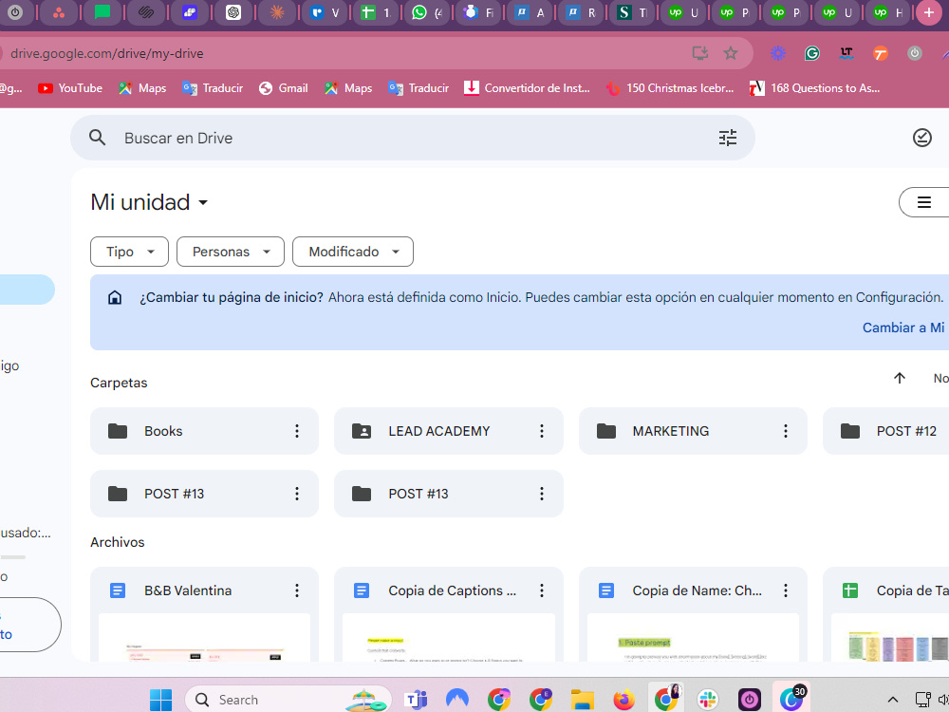Screen dimensions: 949x712
Task: Click the Archivos section heading
Action: 118,542
